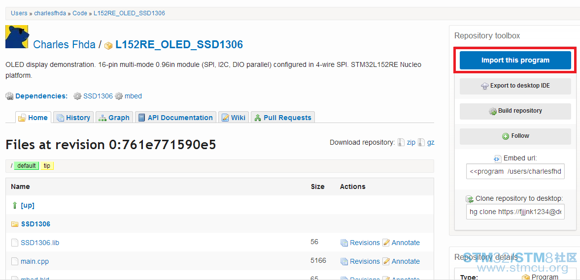Download the repository as zip

[411, 142]
